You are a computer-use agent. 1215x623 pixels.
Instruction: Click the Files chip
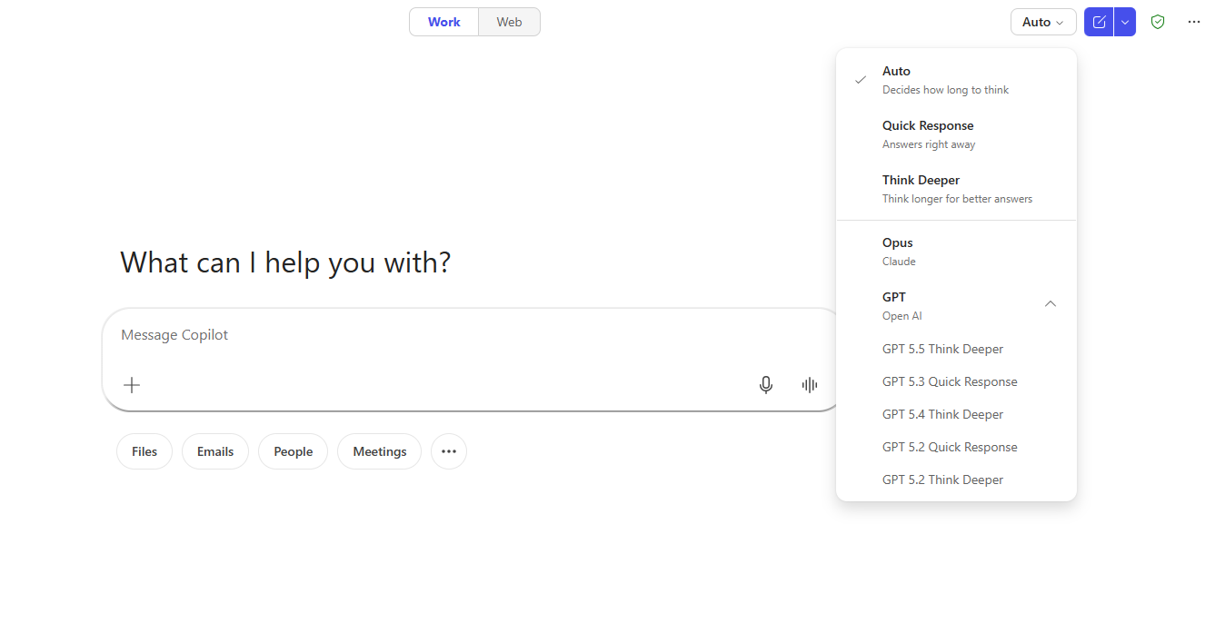(144, 451)
